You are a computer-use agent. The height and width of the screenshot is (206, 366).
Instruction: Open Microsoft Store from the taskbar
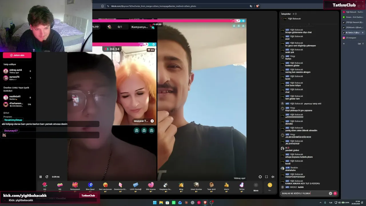(x=167, y=203)
